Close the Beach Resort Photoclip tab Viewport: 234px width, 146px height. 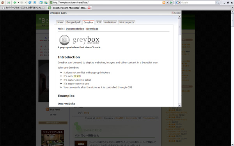(x=89, y=8)
